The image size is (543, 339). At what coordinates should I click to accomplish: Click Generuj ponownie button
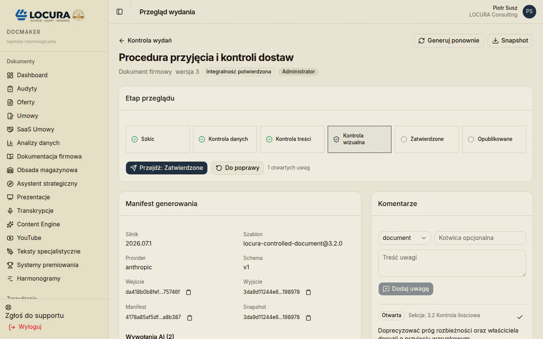click(x=449, y=41)
